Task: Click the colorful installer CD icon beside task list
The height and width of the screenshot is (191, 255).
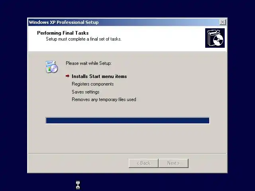Action: coord(51,67)
